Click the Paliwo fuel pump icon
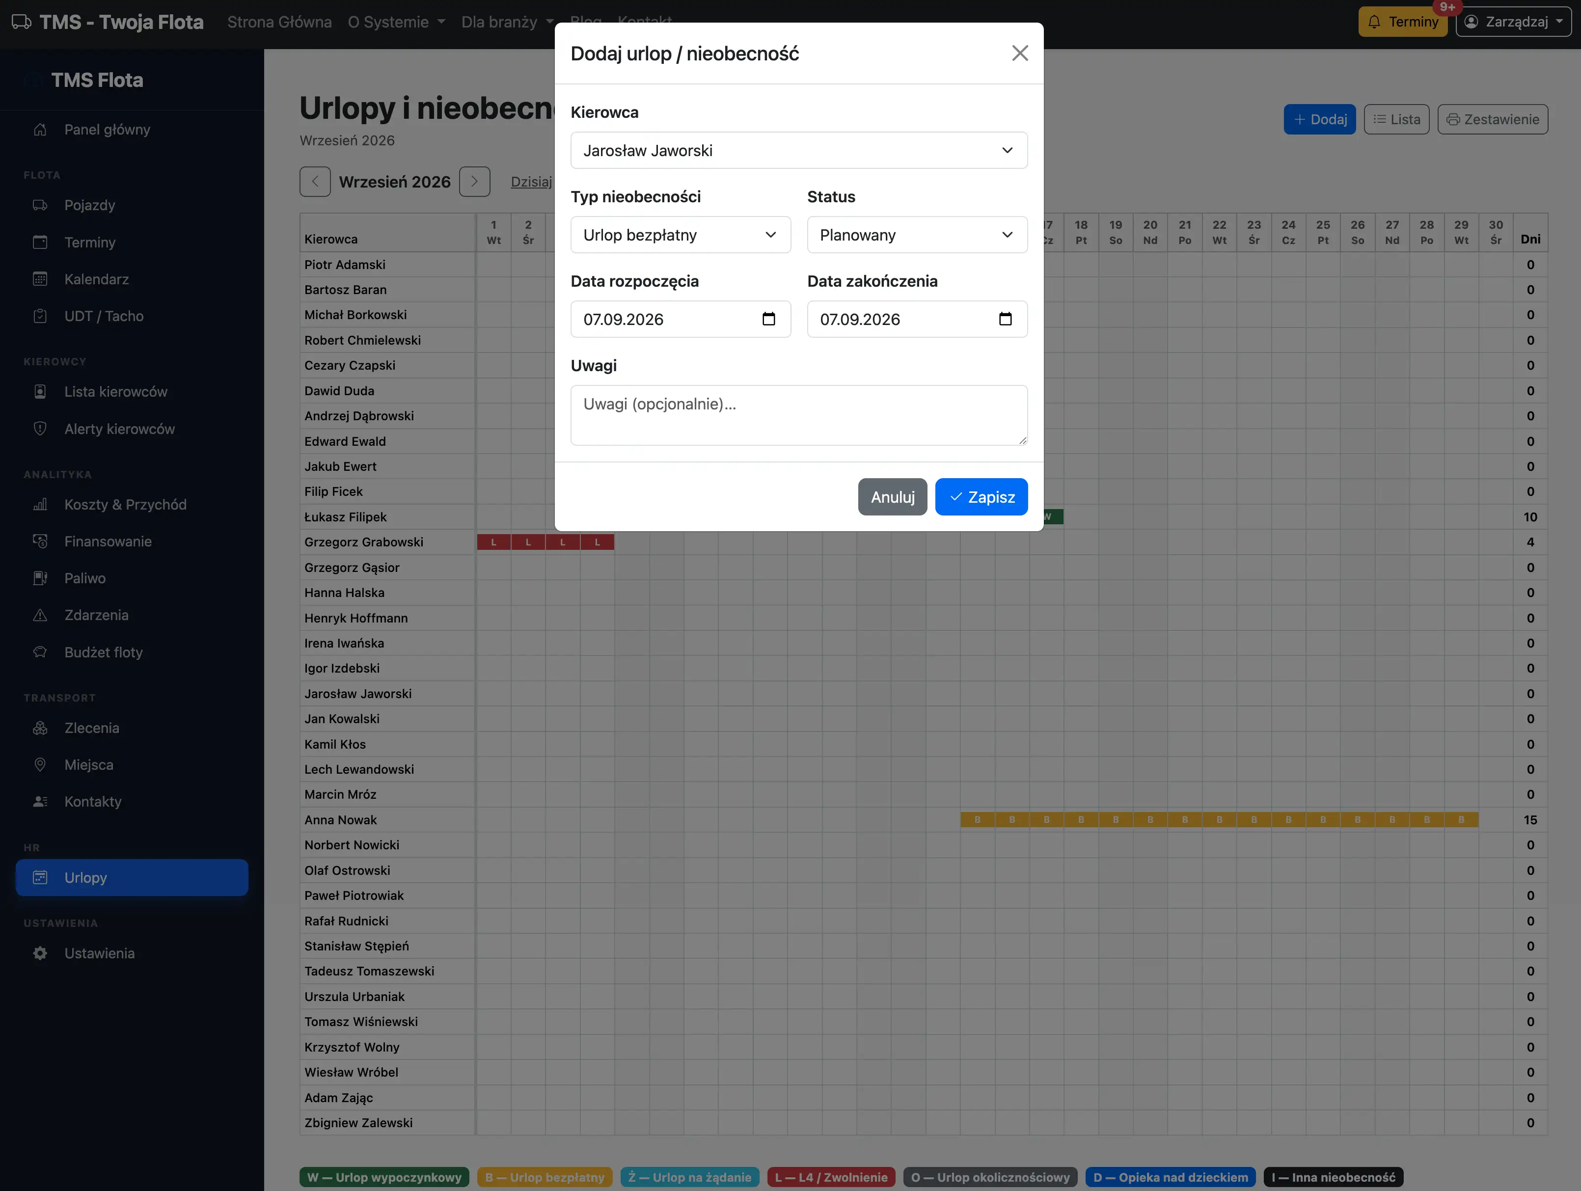 pyautogui.click(x=40, y=578)
